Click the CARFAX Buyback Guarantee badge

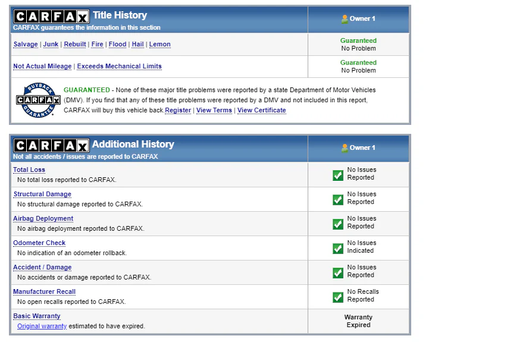click(x=38, y=100)
